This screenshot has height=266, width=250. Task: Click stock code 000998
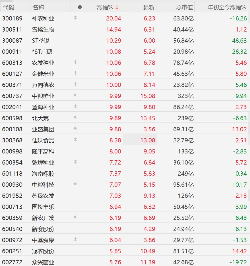(12, 151)
